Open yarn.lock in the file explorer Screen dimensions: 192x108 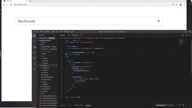tap(45, 91)
